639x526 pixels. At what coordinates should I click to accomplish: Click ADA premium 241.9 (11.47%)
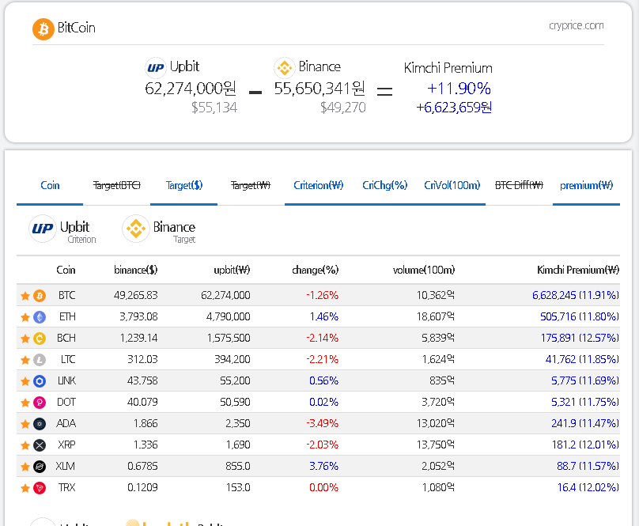585,424
